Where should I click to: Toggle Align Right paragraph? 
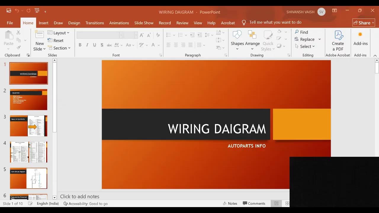pos(183,45)
